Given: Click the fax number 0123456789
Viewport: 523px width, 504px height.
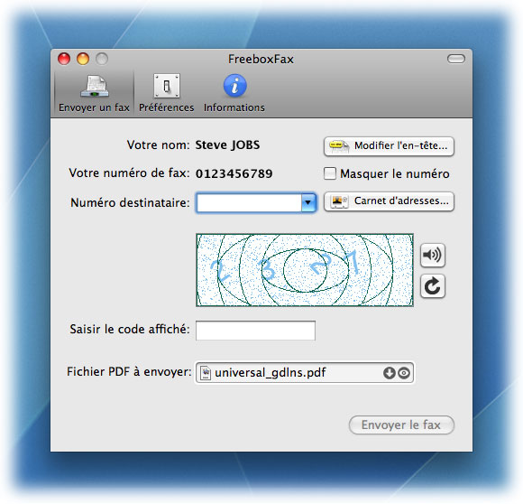Looking at the screenshot, I should 234,173.
